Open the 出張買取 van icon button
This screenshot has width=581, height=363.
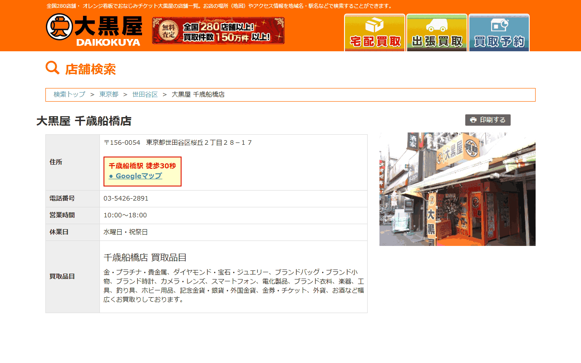437,33
